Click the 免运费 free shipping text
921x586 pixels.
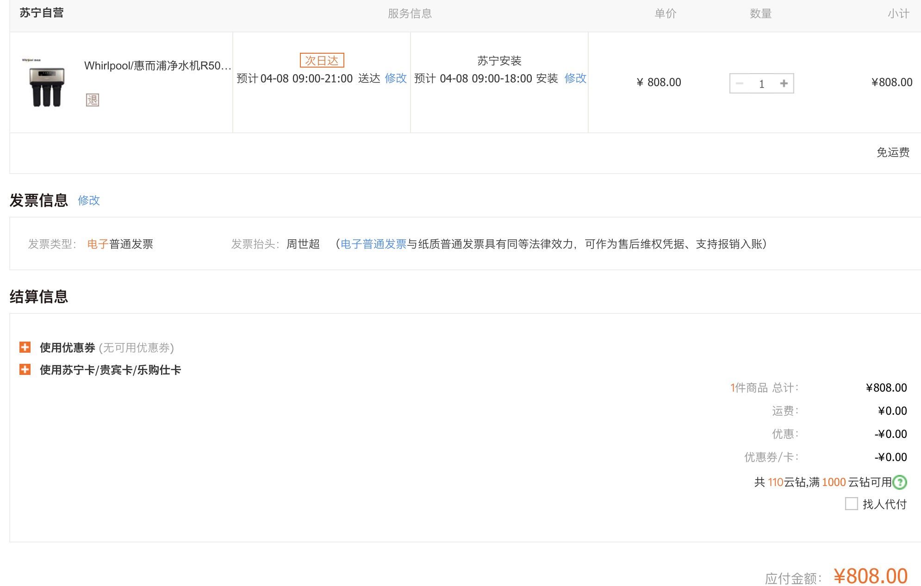coord(893,152)
